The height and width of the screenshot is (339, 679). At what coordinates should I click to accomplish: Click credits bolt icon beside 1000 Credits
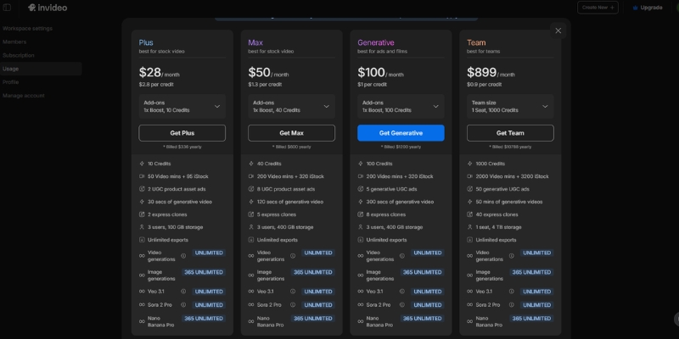[470, 164]
